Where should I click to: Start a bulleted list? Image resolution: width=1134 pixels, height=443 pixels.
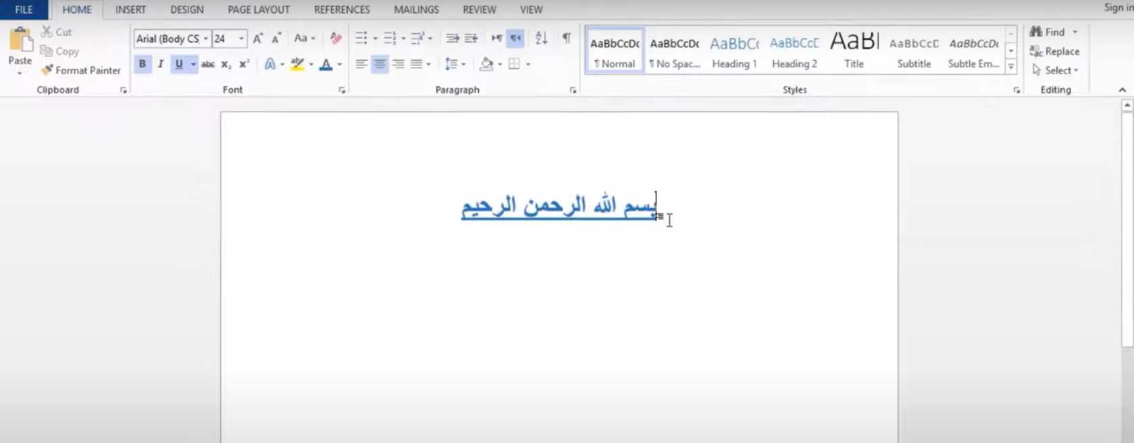point(361,38)
